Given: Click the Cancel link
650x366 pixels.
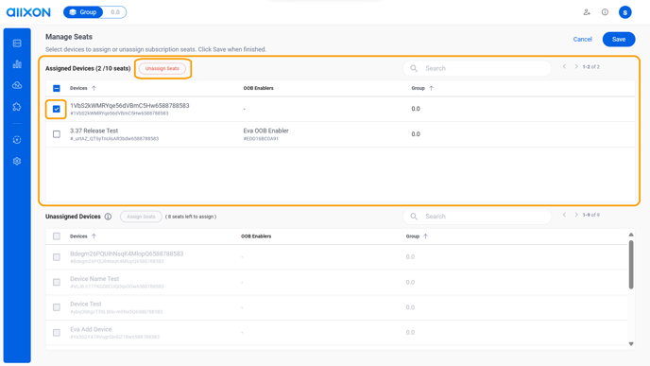Looking at the screenshot, I should tap(582, 40).
